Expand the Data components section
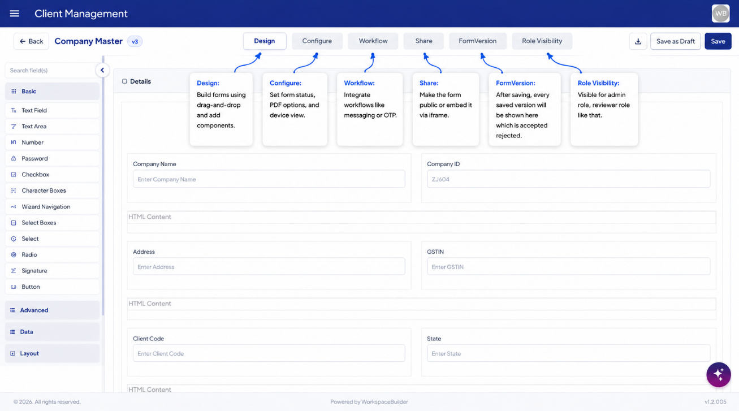Screen dimensions: 739x411 tap(52, 332)
